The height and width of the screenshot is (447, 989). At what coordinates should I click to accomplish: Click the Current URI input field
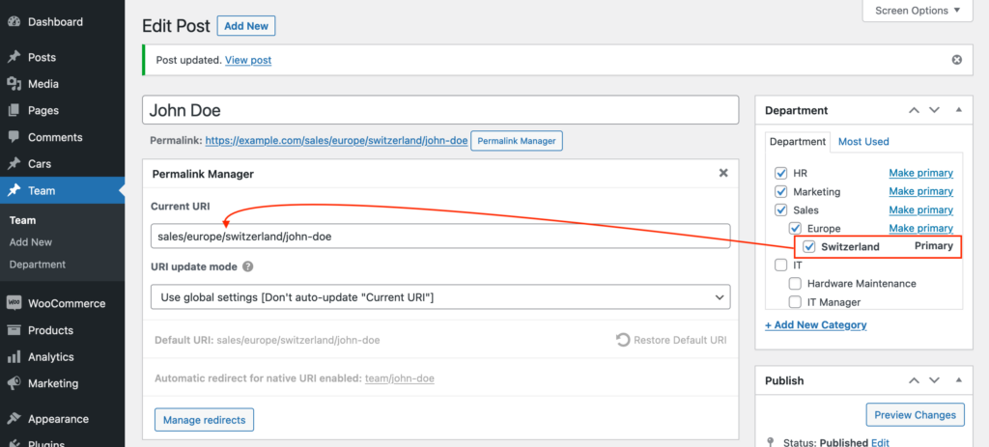440,237
